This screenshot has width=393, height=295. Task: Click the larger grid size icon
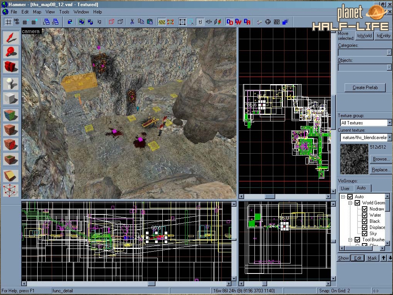click(34, 22)
